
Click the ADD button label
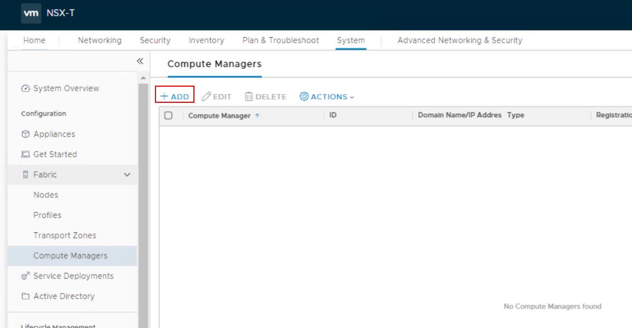pyautogui.click(x=180, y=97)
